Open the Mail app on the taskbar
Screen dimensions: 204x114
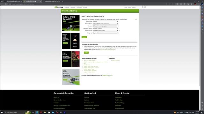(x=53, y=112)
